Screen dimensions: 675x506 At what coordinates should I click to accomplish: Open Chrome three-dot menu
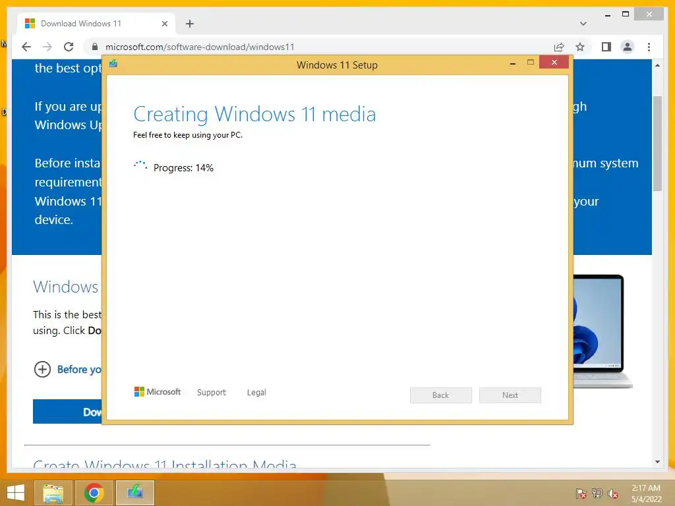[x=649, y=47]
